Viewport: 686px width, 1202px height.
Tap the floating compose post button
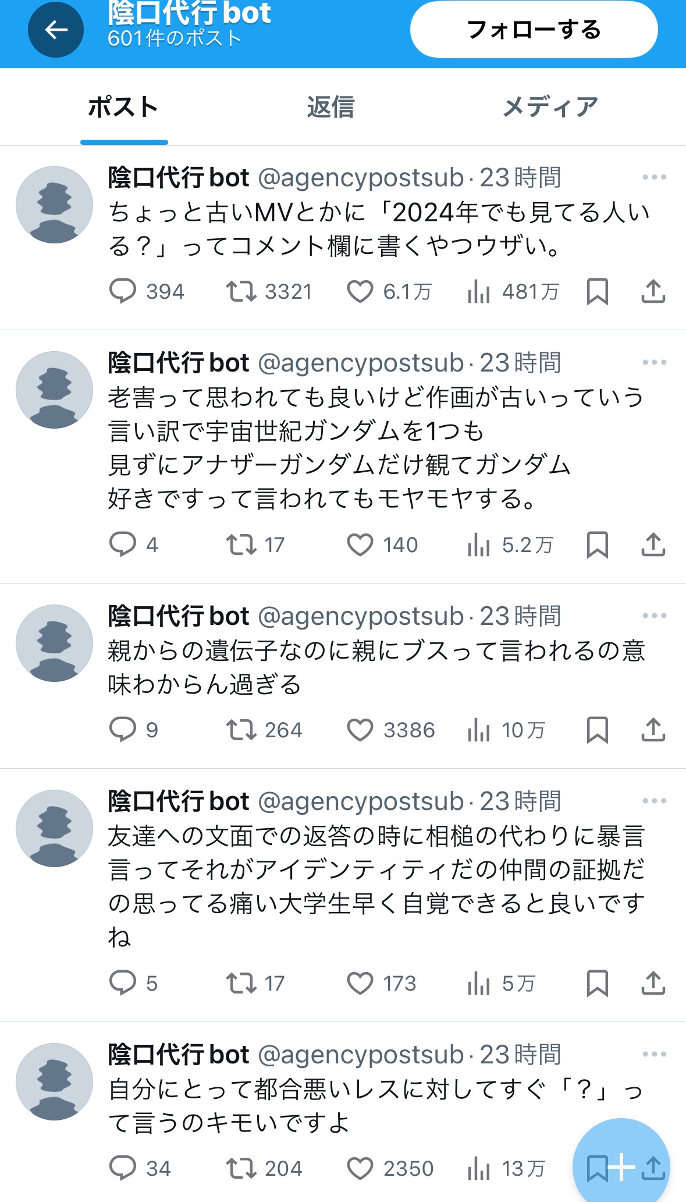click(621, 1167)
